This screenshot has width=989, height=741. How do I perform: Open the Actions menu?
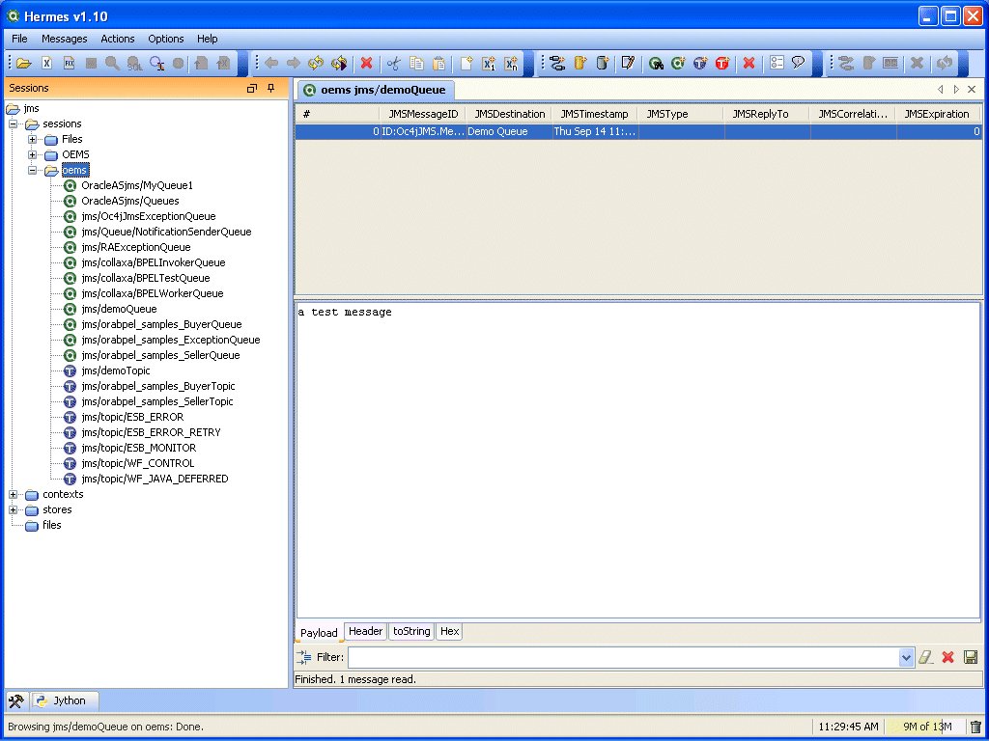tap(118, 39)
